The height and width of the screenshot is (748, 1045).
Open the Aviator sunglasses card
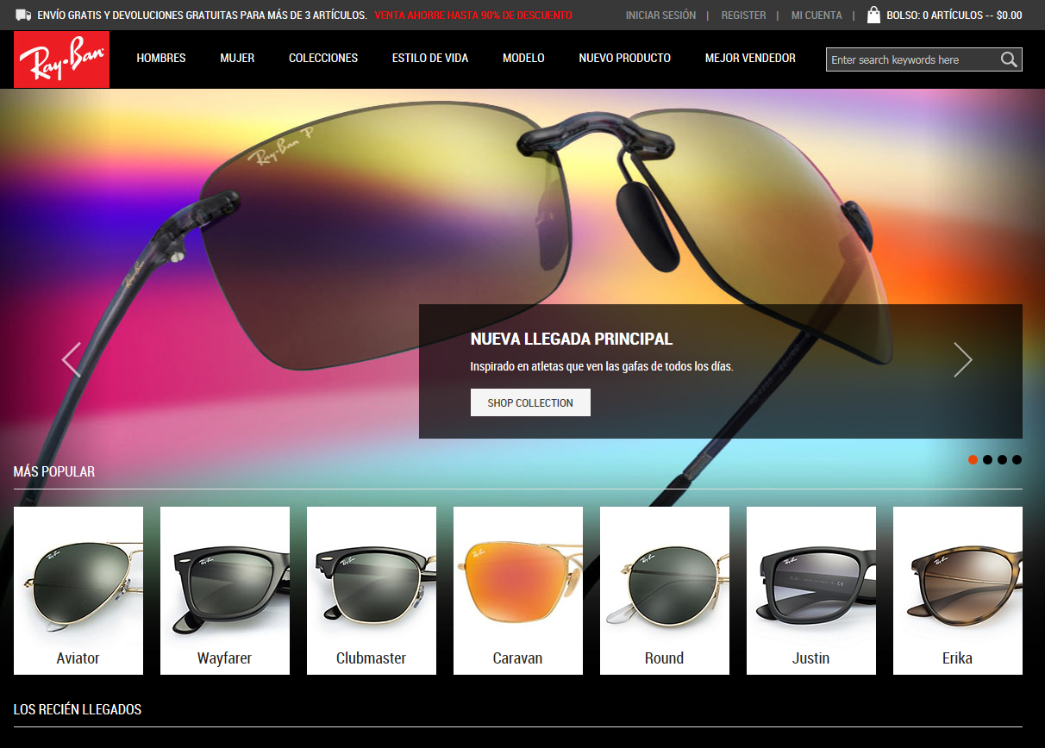(78, 590)
